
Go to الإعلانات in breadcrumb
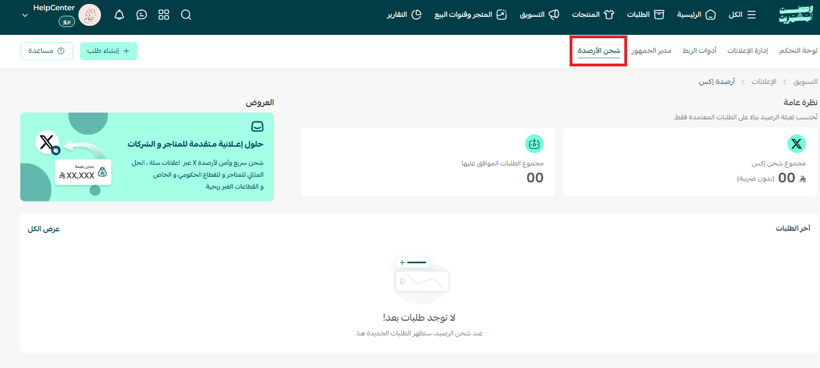pos(764,82)
